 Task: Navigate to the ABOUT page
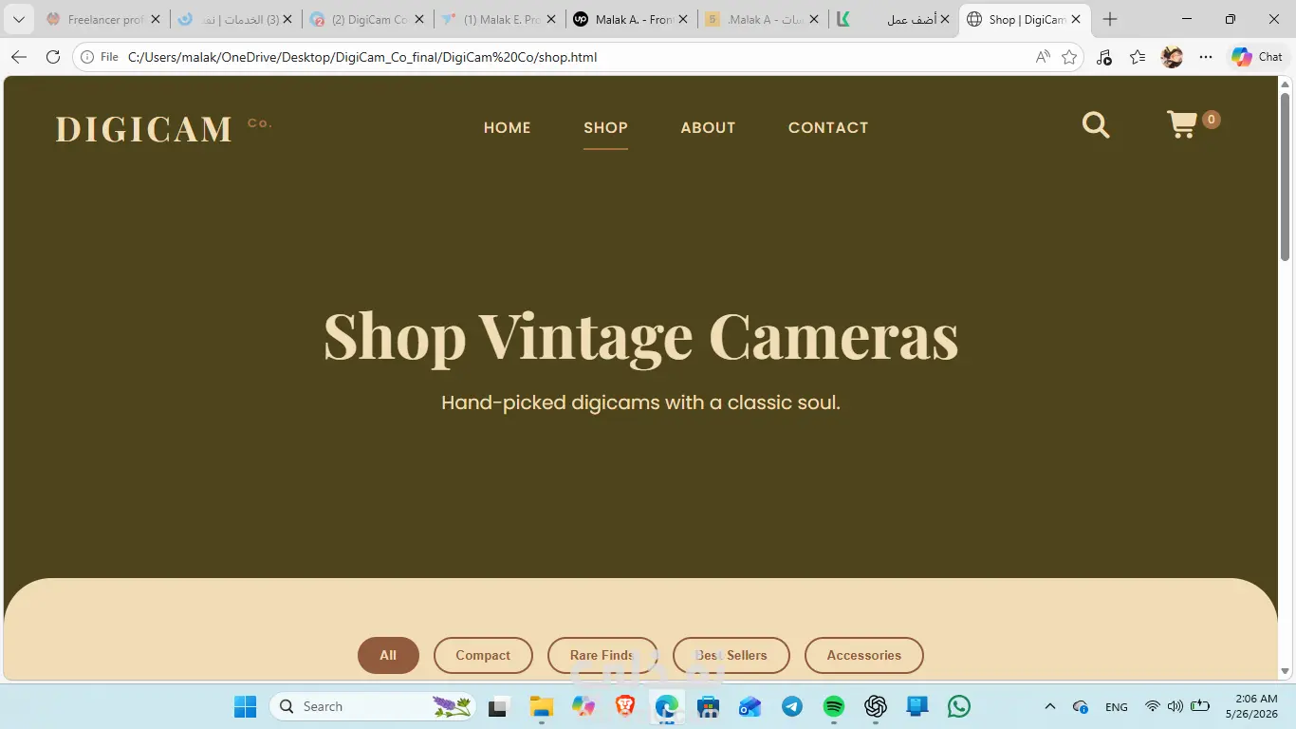708,127
